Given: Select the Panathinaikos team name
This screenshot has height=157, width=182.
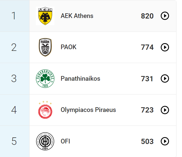Looking at the screenshot, I should pos(80,79).
